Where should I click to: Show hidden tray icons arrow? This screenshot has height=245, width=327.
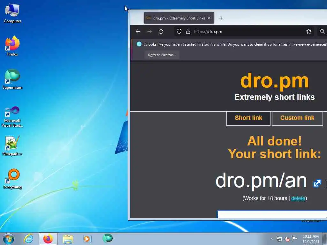271,239
